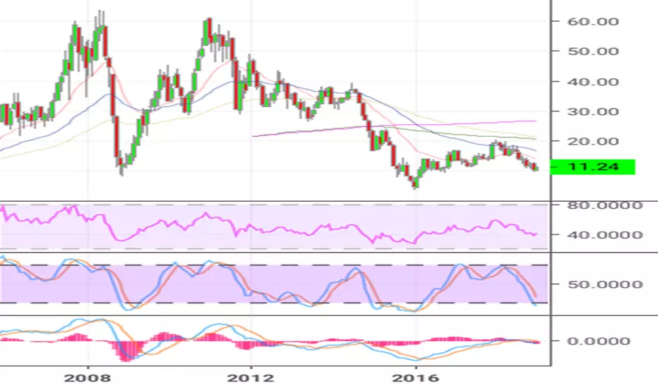Click the 40.00 price axis label

click(593, 82)
